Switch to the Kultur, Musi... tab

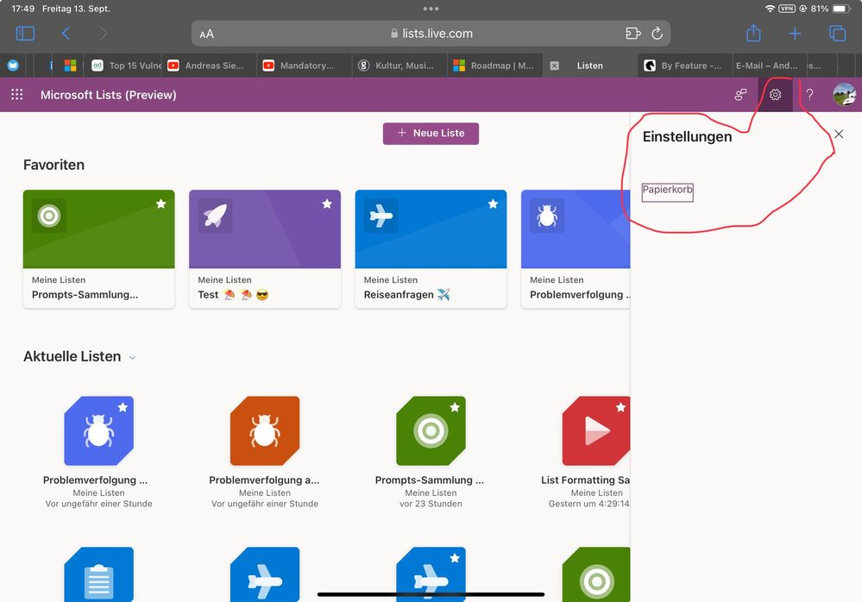(400, 66)
